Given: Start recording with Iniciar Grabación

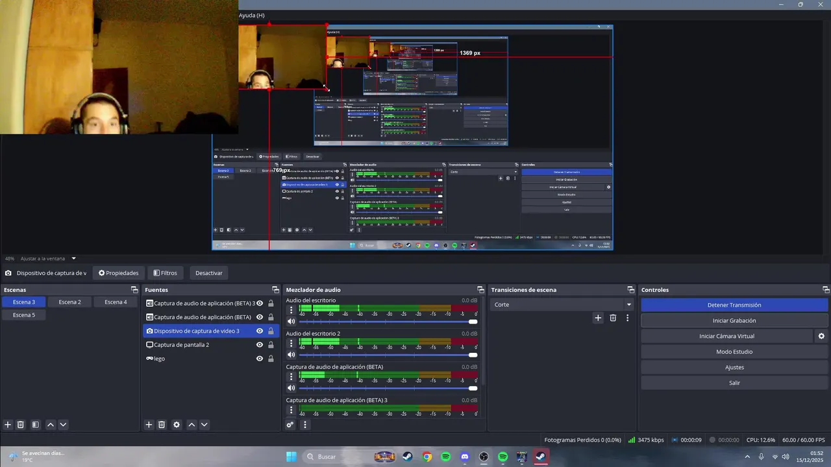Looking at the screenshot, I should tap(734, 320).
